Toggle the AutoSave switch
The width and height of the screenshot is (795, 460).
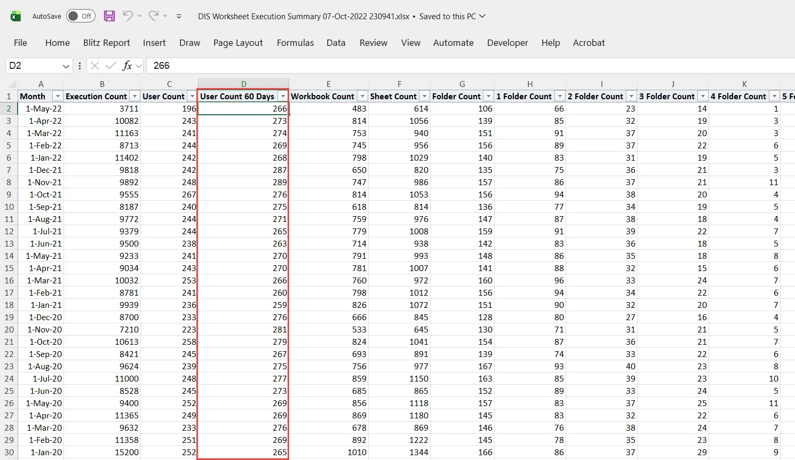[81, 16]
